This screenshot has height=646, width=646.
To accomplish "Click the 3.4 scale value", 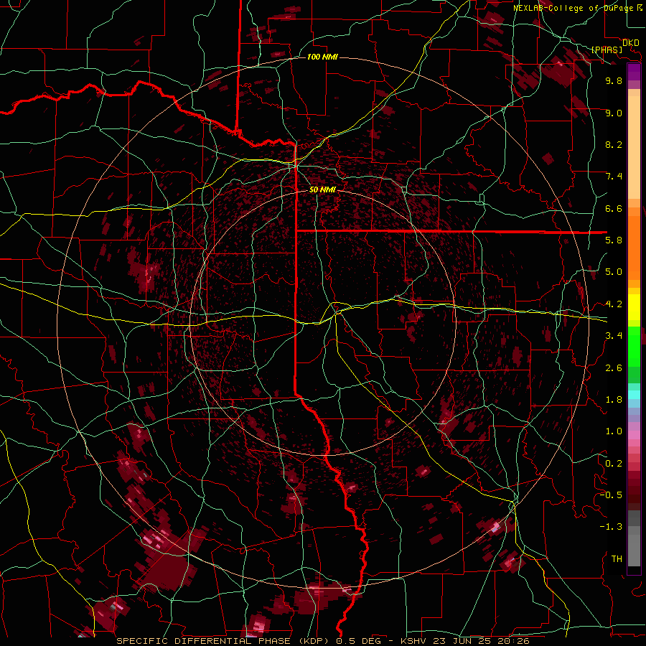I will [x=614, y=336].
